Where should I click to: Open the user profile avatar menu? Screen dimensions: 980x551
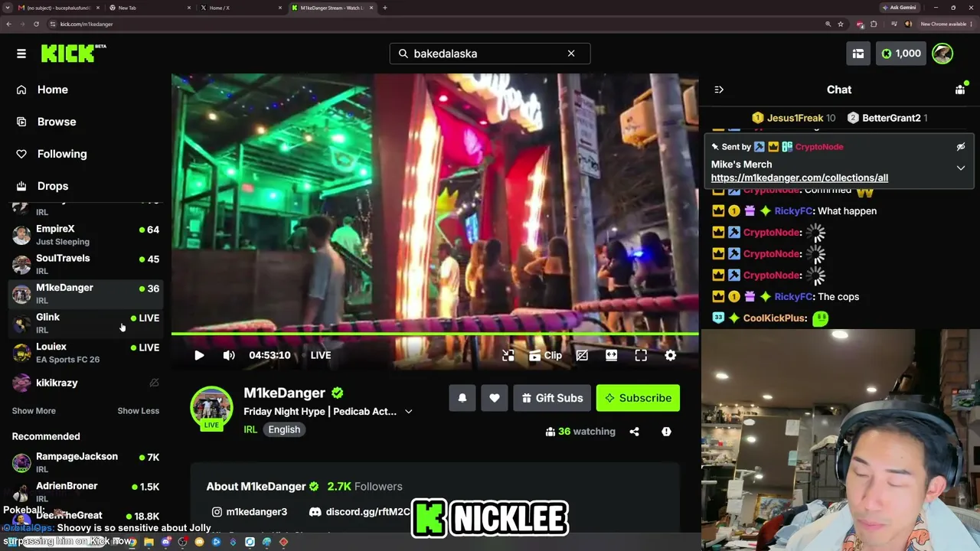pyautogui.click(x=942, y=54)
